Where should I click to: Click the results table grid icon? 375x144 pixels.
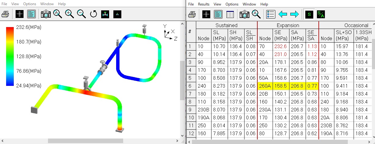(230, 14)
